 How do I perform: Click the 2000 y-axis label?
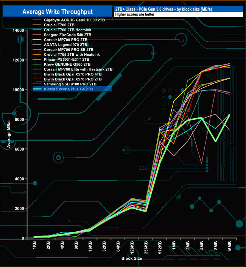click(19, 209)
